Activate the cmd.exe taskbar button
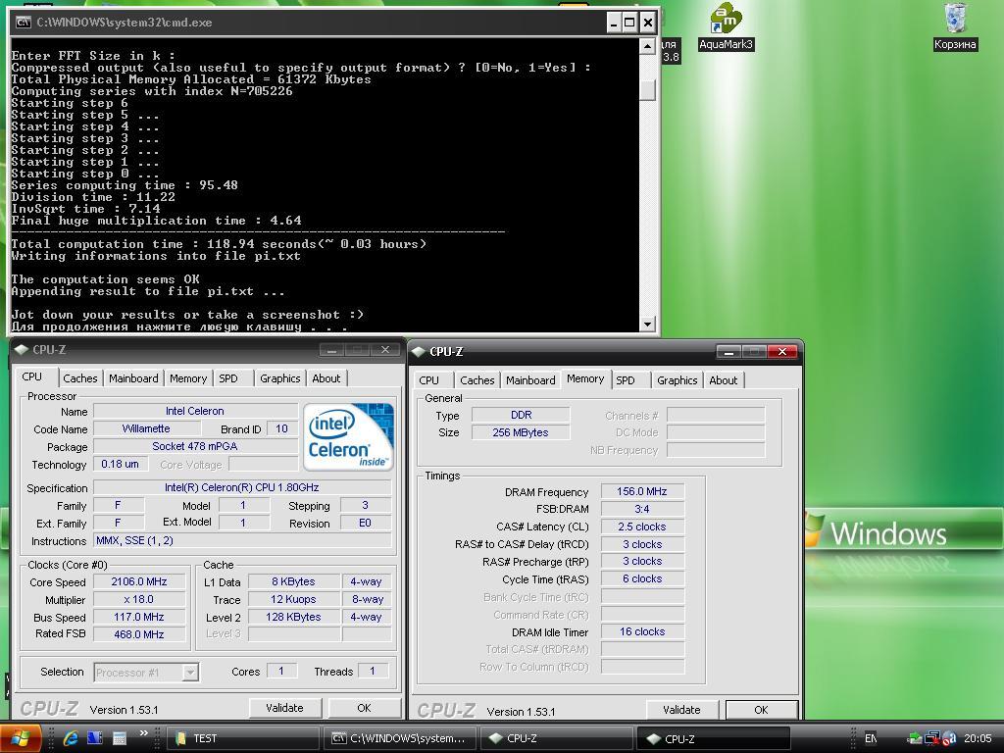Image resolution: width=1004 pixels, height=753 pixels. tap(400, 738)
